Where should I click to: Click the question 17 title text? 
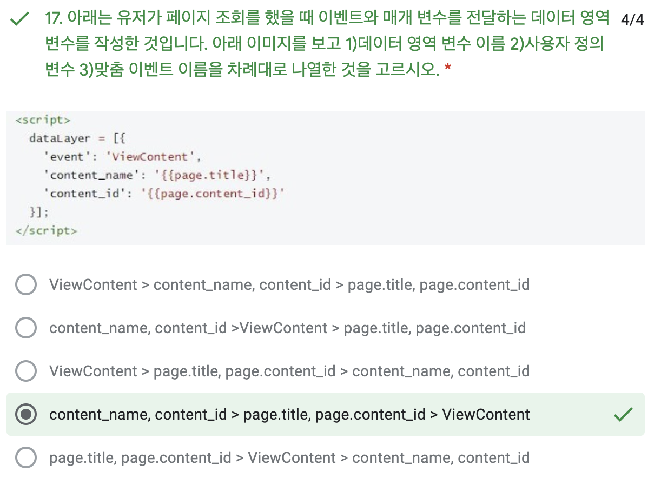327,45
